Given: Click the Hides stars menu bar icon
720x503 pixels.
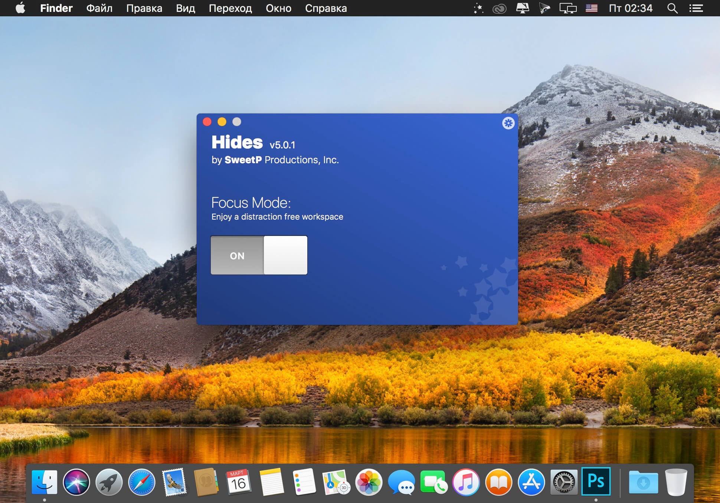Looking at the screenshot, I should coord(478,8).
